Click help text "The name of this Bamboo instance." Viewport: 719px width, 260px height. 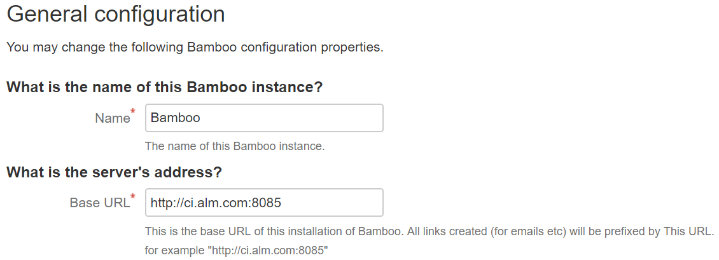[x=235, y=146]
